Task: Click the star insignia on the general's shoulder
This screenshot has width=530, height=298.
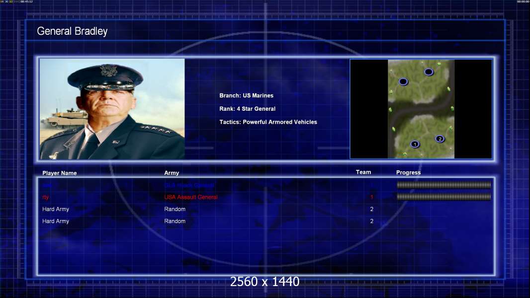Action: point(156,129)
